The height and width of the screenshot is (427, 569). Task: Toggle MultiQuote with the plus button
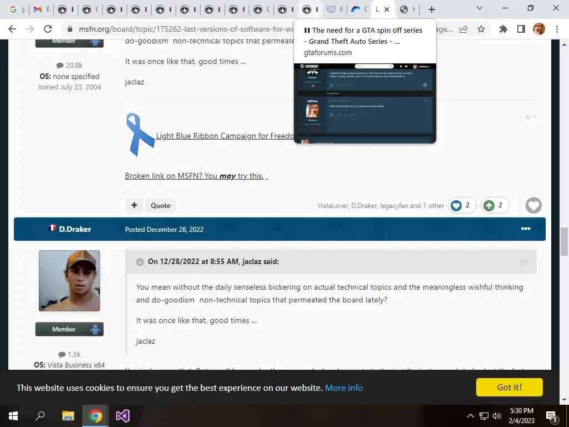click(x=134, y=206)
